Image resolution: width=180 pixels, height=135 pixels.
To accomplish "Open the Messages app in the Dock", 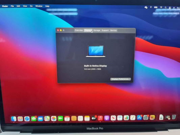I will click(x=34, y=119).
